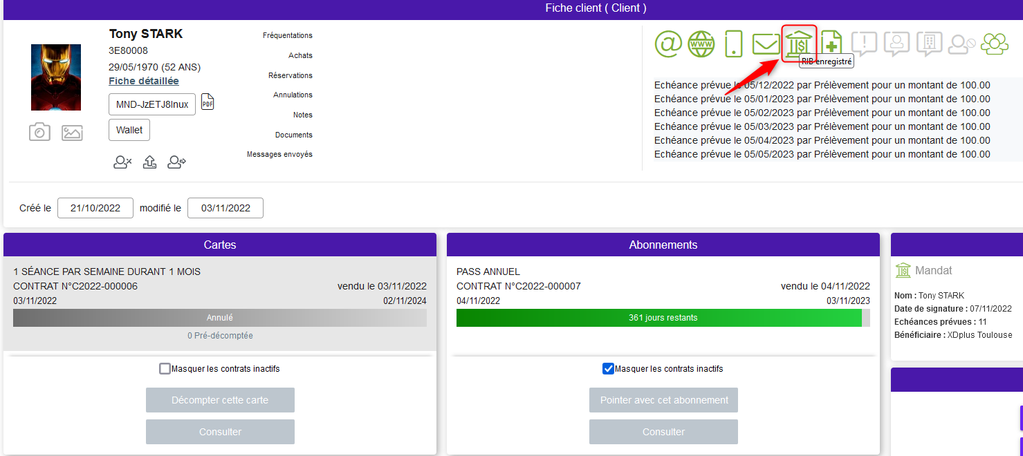Select the Echéance prévue le 05/03/2023 line
This screenshot has height=456, width=1023.
[x=822, y=126]
